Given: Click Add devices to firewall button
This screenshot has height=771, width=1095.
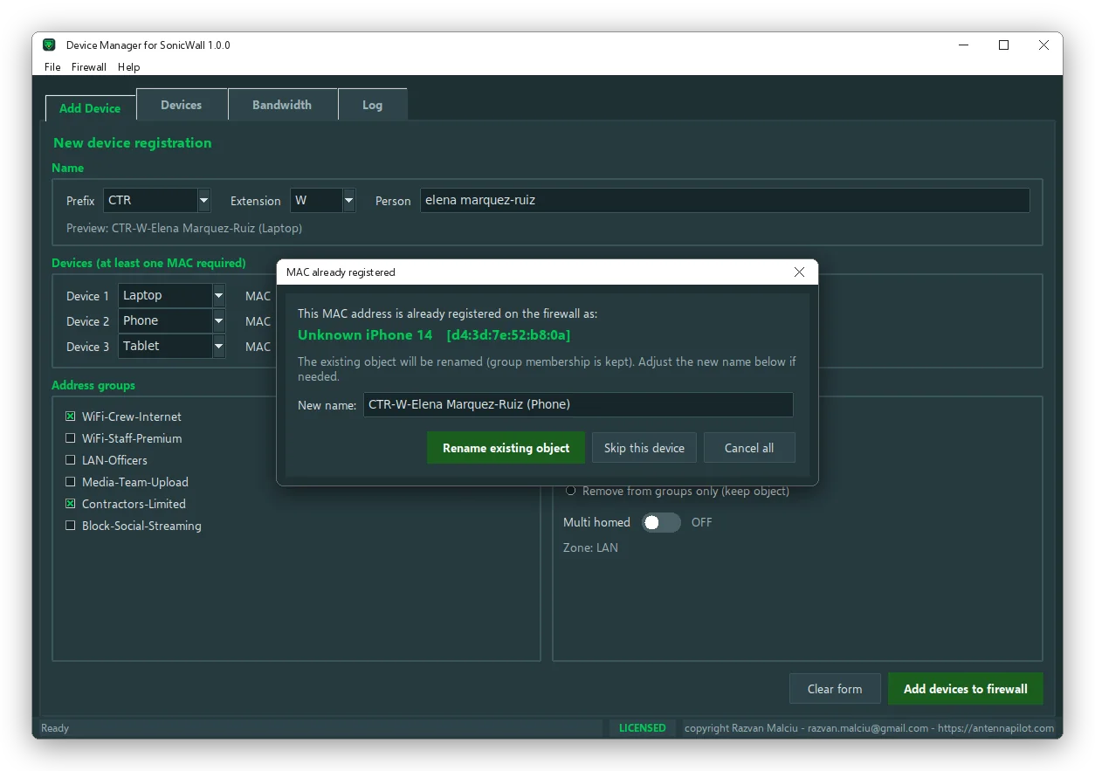Looking at the screenshot, I should pyautogui.click(x=966, y=689).
